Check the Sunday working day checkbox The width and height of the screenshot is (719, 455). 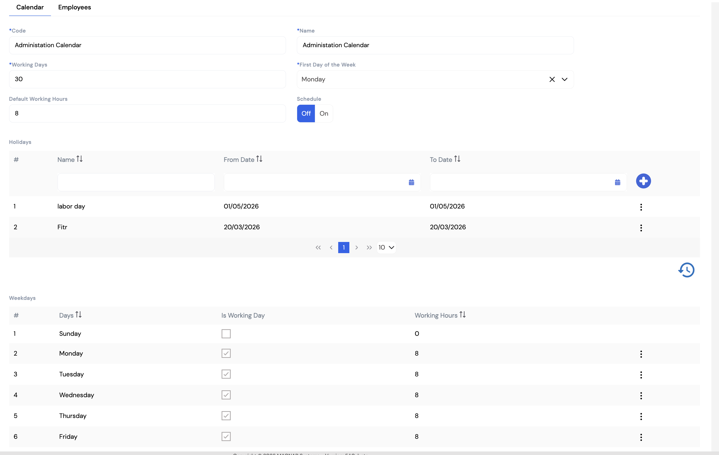coord(226,334)
